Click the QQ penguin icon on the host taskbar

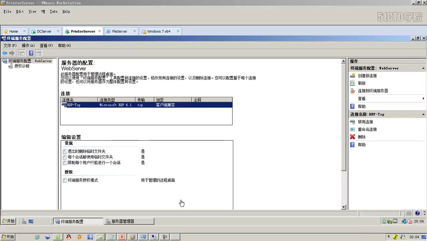(69, 237)
